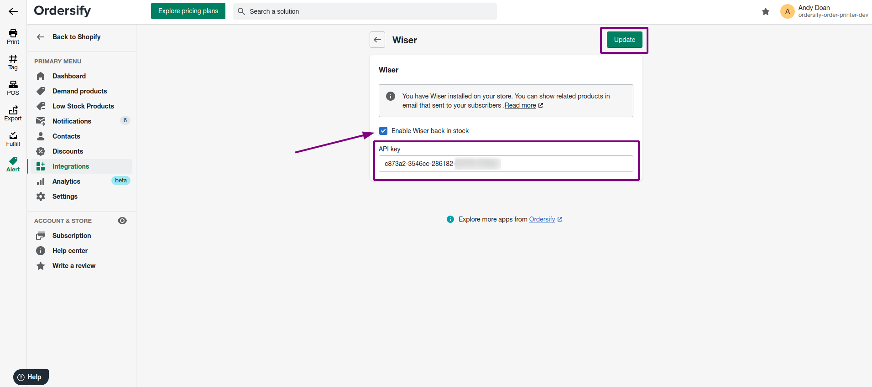The image size is (872, 387).
Task: Toggle Enable Wiser back in stock checkbox
Action: pos(383,131)
